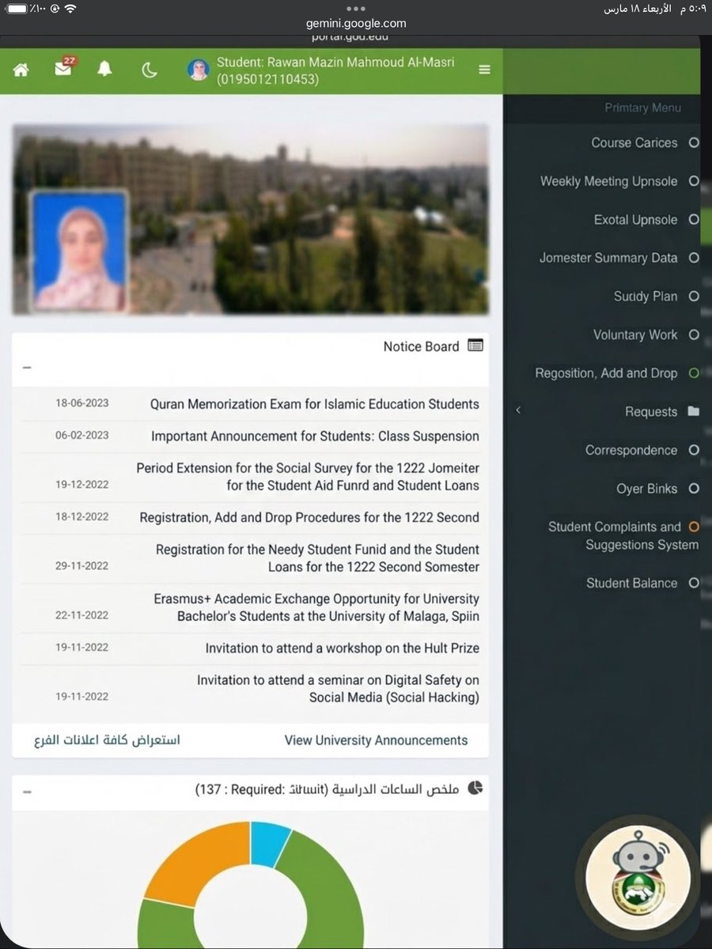Screen dimensions: 712x949
Task: Click the Requests folder icon
Action: (x=694, y=411)
